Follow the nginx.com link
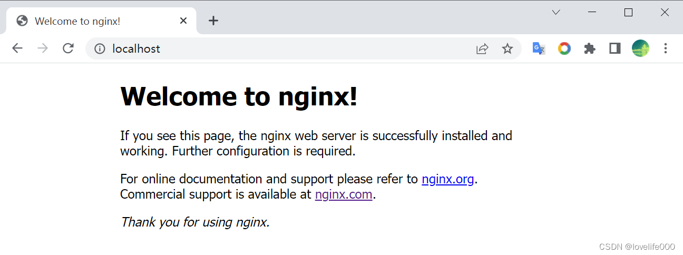Viewport: 683px width, 255px height. [344, 194]
